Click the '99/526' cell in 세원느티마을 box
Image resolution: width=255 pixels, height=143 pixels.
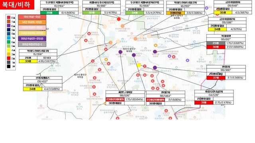tap(125, 96)
